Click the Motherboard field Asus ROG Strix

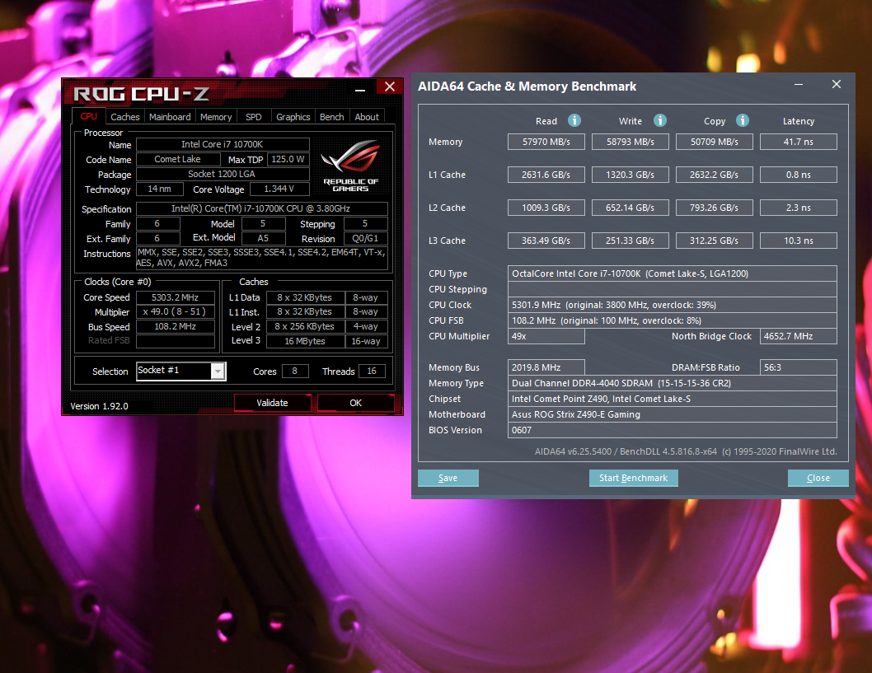click(x=673, y=414)
